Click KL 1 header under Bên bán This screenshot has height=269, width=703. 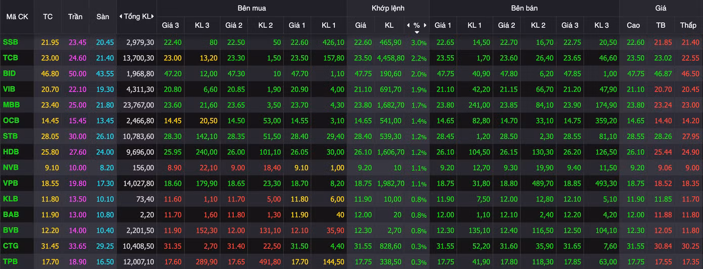pyautogui.click(x=474, y=25)
